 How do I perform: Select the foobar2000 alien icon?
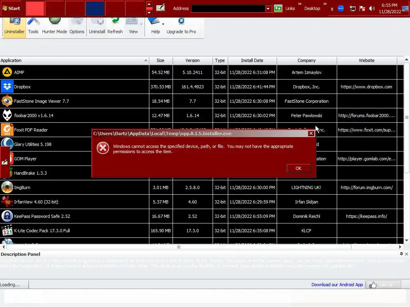pos(7,116)
